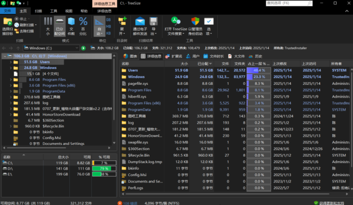Select drive D:\ in the drive list

tap(59, 168)
